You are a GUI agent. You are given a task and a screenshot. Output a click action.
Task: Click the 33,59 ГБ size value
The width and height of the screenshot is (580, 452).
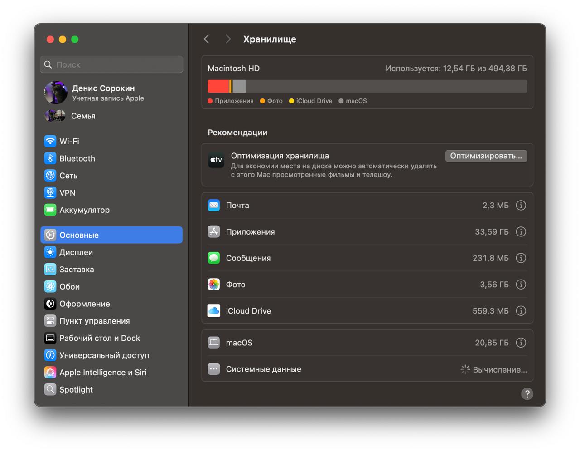coord(492,232)
